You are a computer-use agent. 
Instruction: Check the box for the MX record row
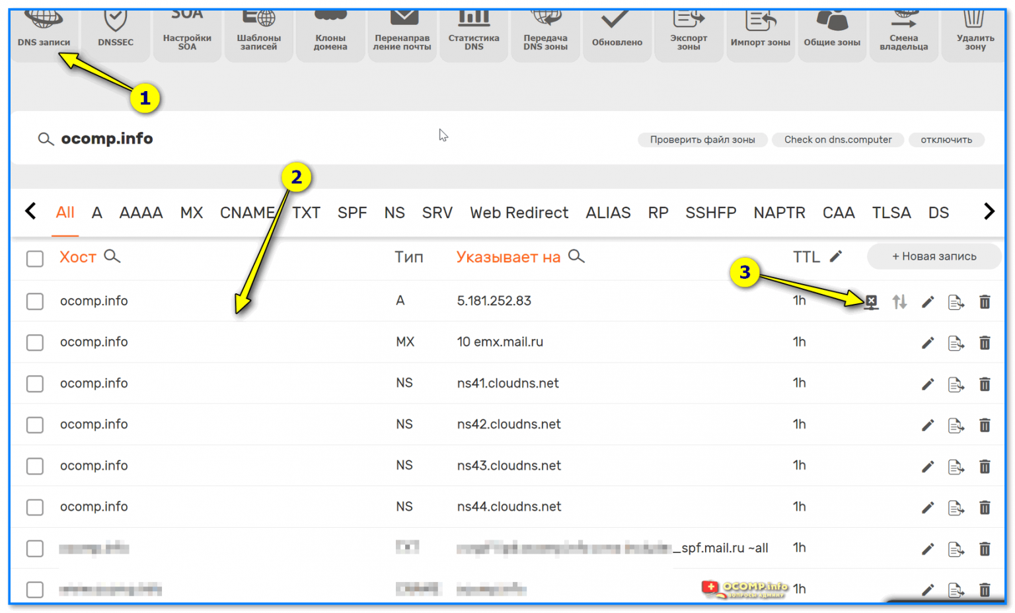(x=35, y=342)
